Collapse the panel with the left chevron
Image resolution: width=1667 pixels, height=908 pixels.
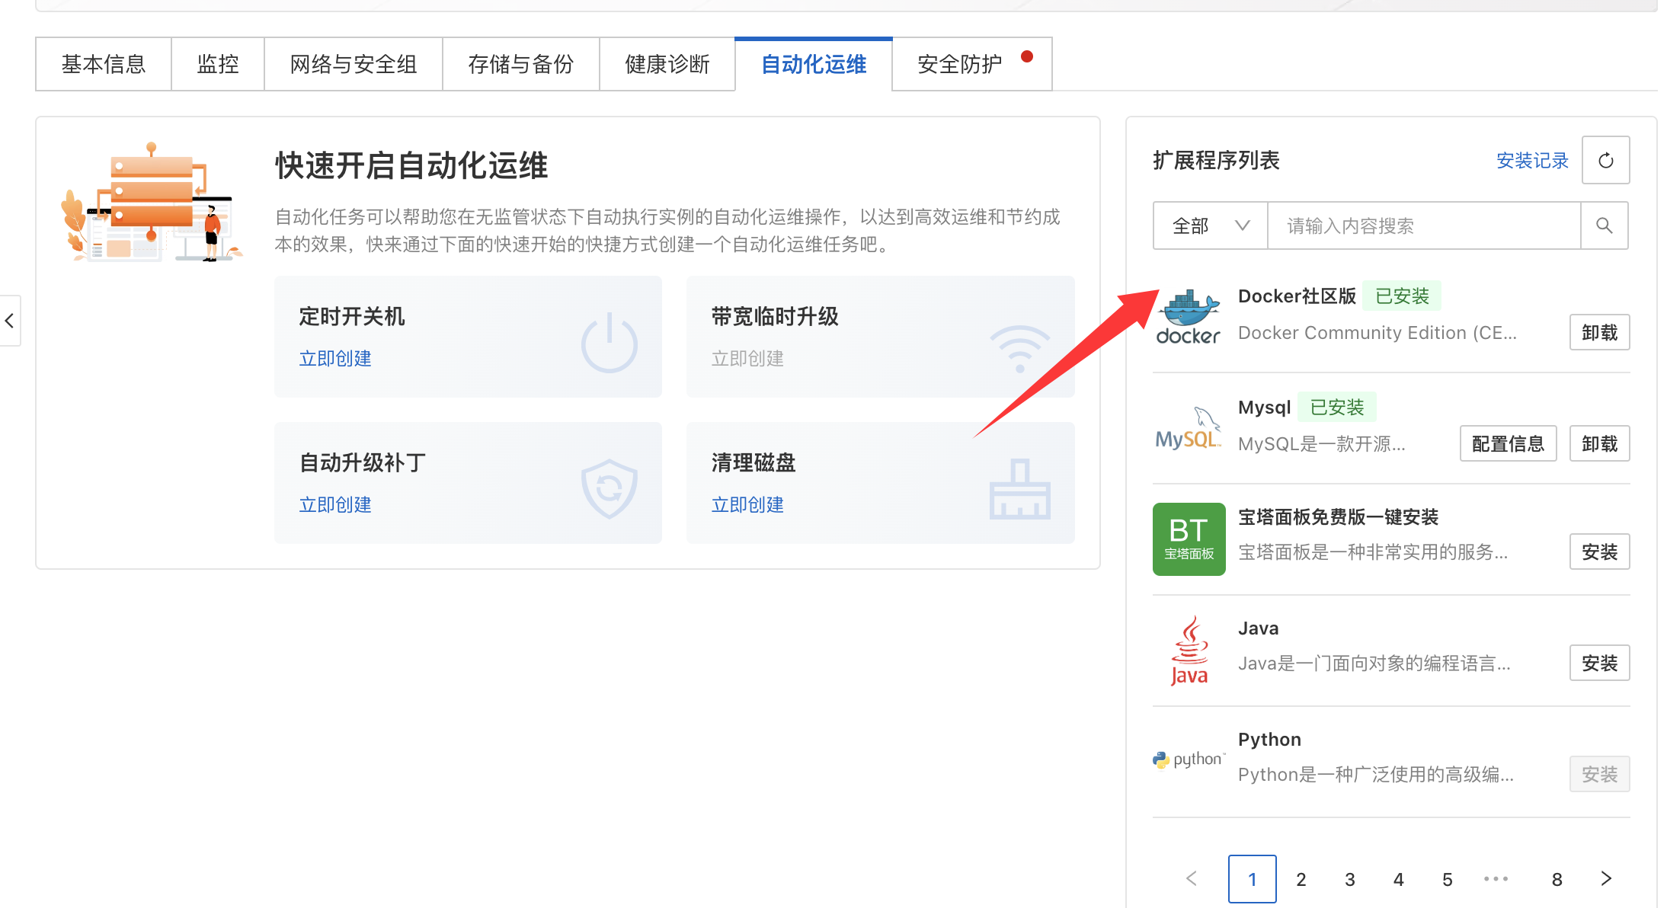(x=10, y=321)
